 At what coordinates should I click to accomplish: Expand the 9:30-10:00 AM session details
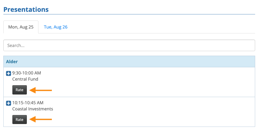pos(9,73)
